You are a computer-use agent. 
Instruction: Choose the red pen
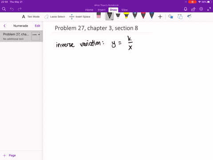[143, 16]
